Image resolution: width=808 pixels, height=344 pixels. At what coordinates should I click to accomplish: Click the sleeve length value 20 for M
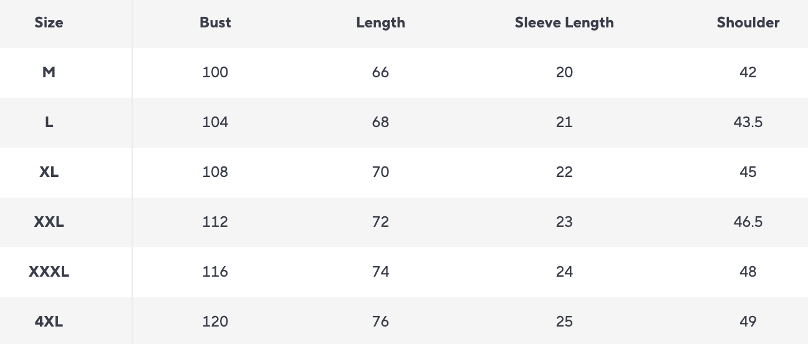coord(564,72)
